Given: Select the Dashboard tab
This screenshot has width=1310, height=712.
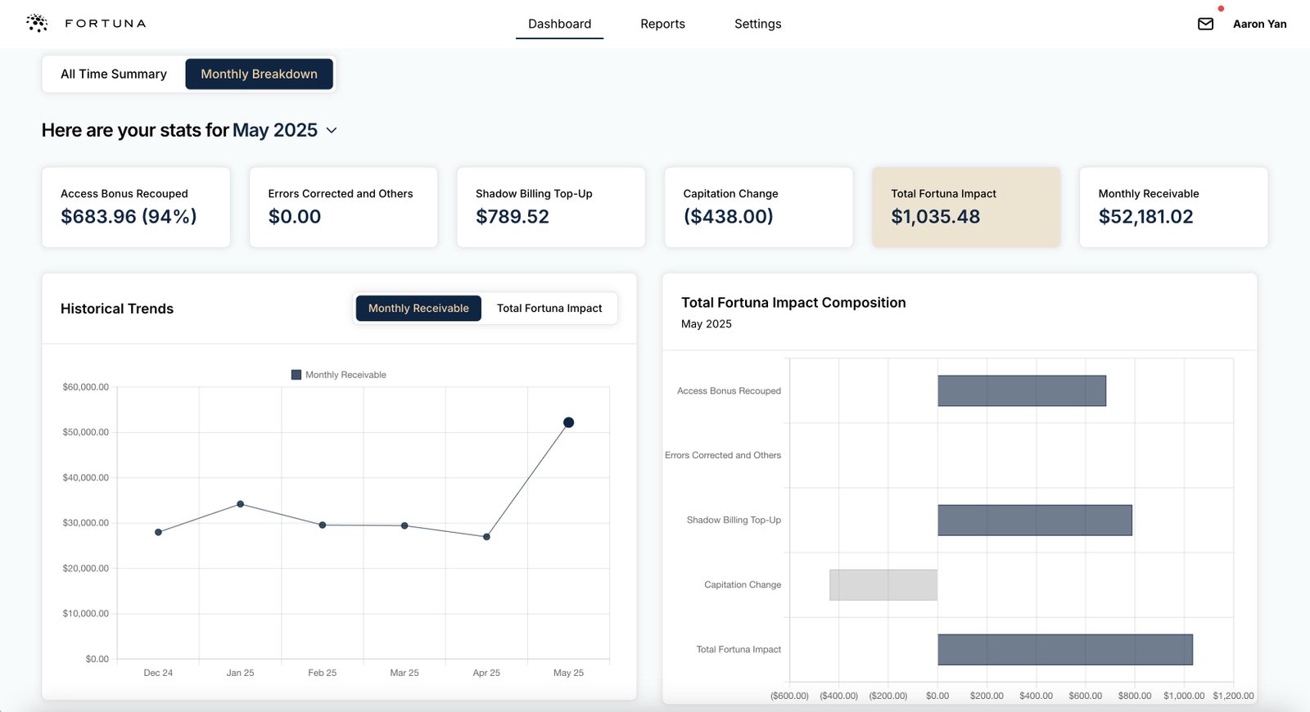Looking at the screenshot, I should tap(559, 24).
